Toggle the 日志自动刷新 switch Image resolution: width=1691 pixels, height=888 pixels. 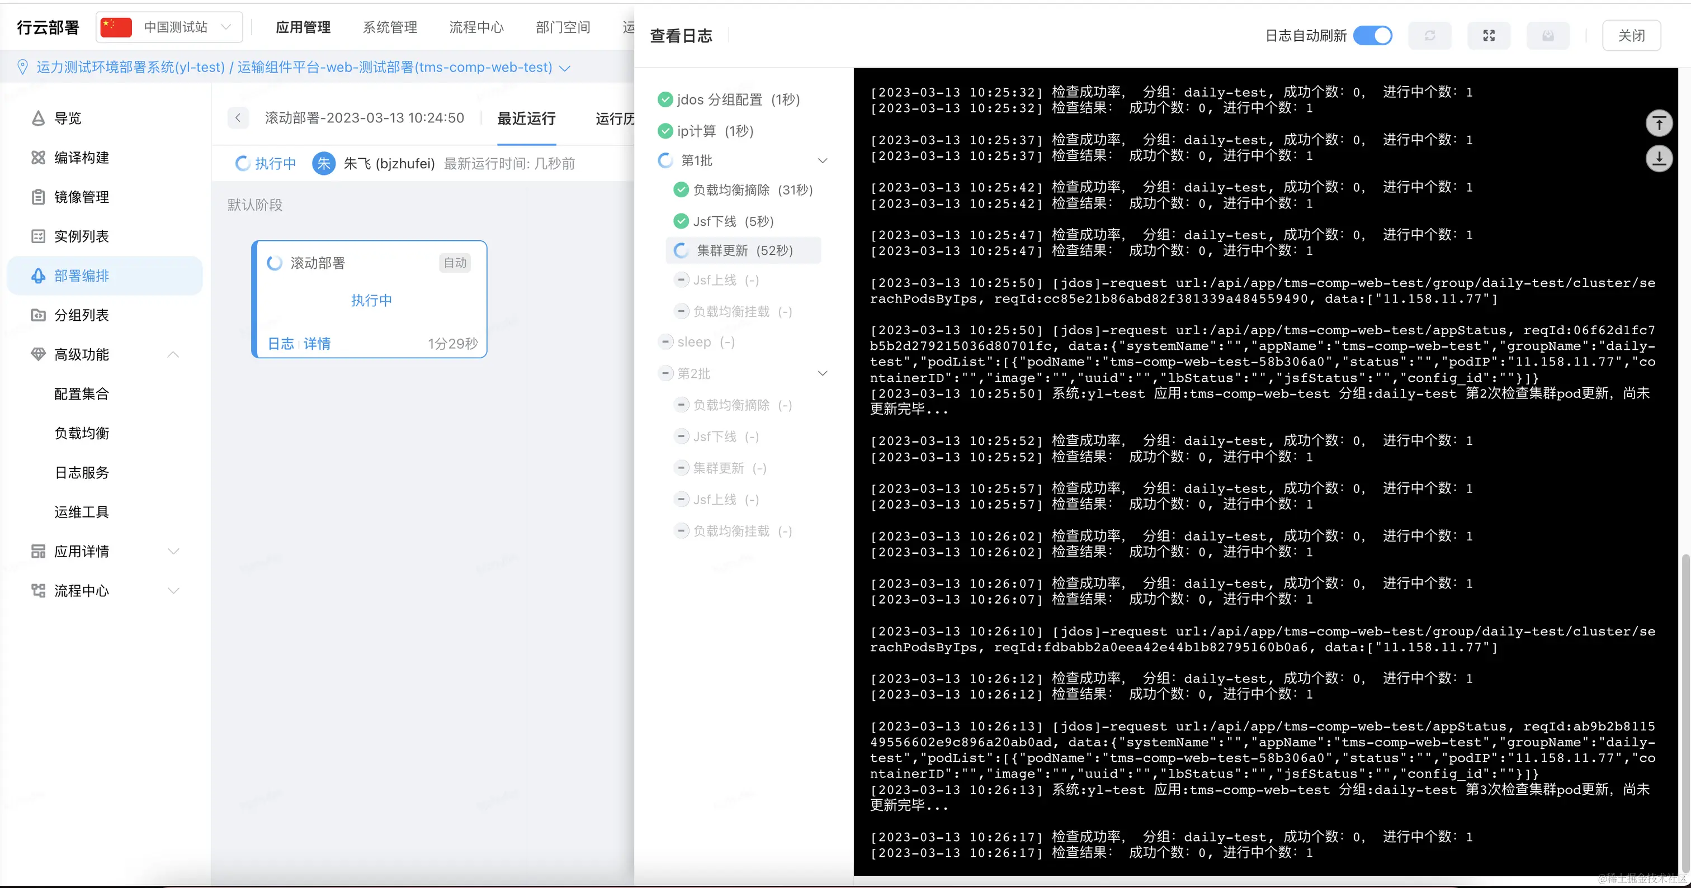coord(1373,35)
